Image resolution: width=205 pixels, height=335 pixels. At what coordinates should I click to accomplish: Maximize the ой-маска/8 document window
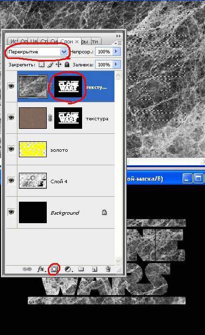pos(198,178)
